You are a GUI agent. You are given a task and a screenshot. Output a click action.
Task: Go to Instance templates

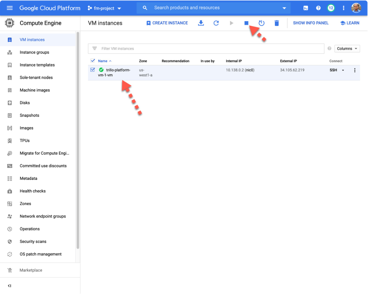click(x=38, y=65)
